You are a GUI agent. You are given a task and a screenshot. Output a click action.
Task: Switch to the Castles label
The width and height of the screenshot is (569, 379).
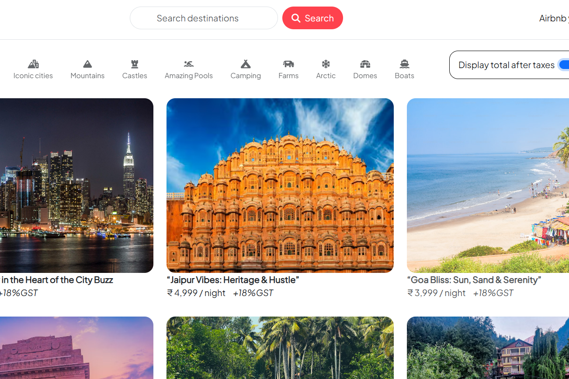tap(135, 76)
